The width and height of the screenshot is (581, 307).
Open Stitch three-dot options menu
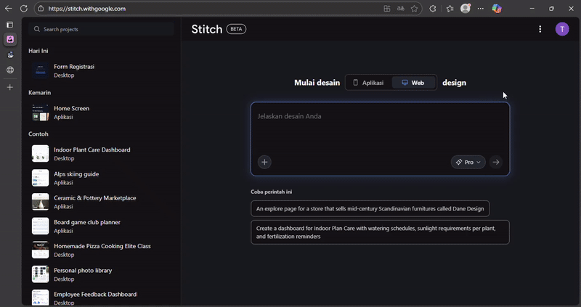click(x=540, y=29)
